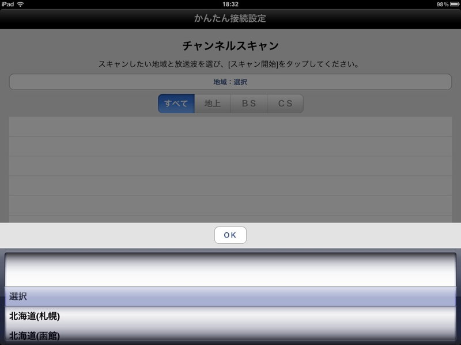Tap the 18:32 clock in status bar

(230, 4)
